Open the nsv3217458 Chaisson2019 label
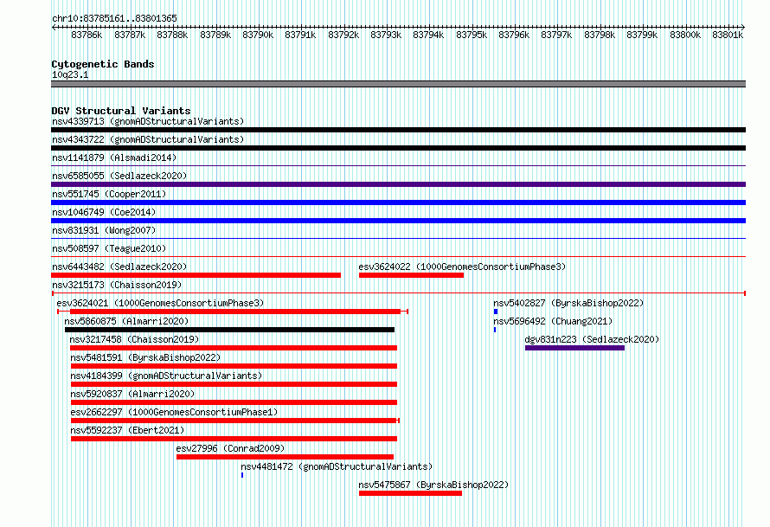This screenshot has height=527, width=770. click(x=134, y=339)
